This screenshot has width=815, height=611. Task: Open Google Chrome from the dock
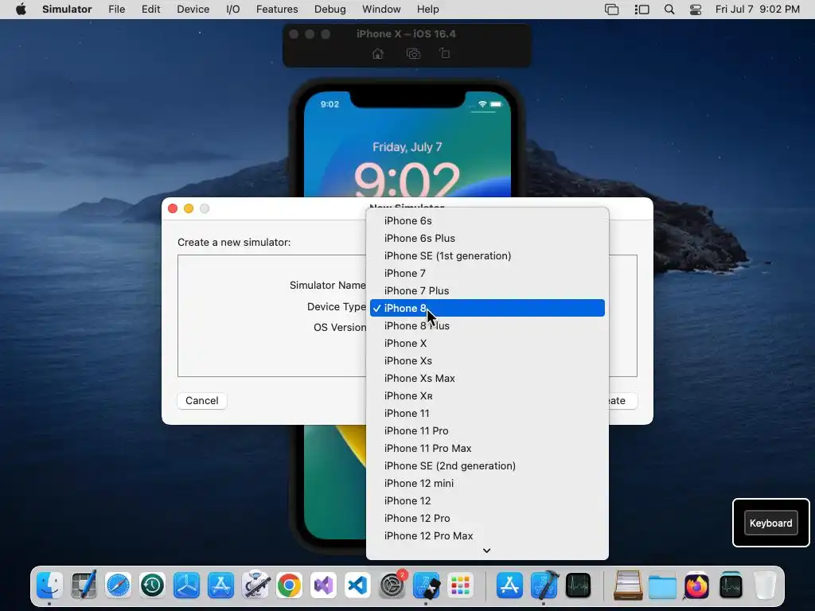290,586
